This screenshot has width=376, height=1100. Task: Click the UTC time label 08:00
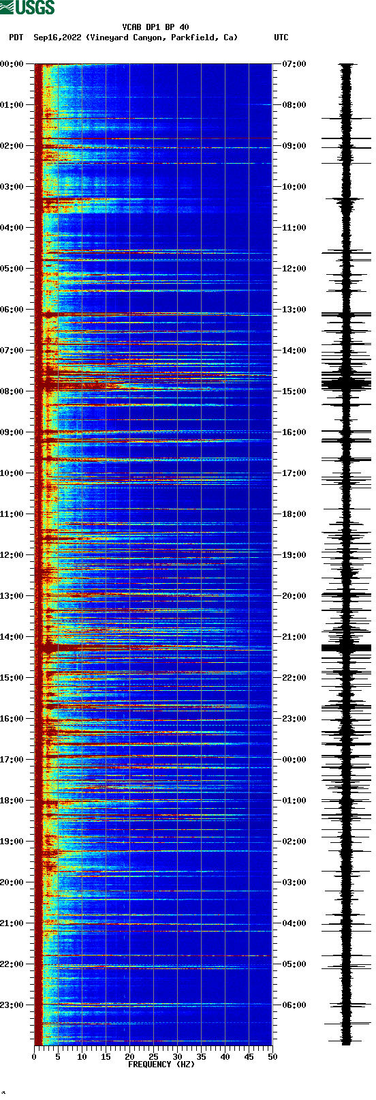pos(294,105)
